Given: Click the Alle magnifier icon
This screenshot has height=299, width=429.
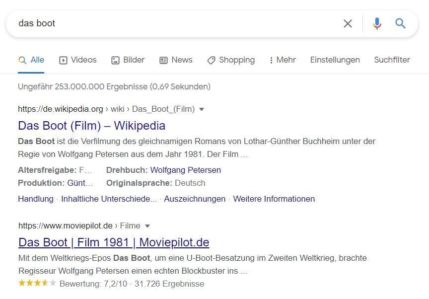Looking at the screenshot, I should [22, 60].
